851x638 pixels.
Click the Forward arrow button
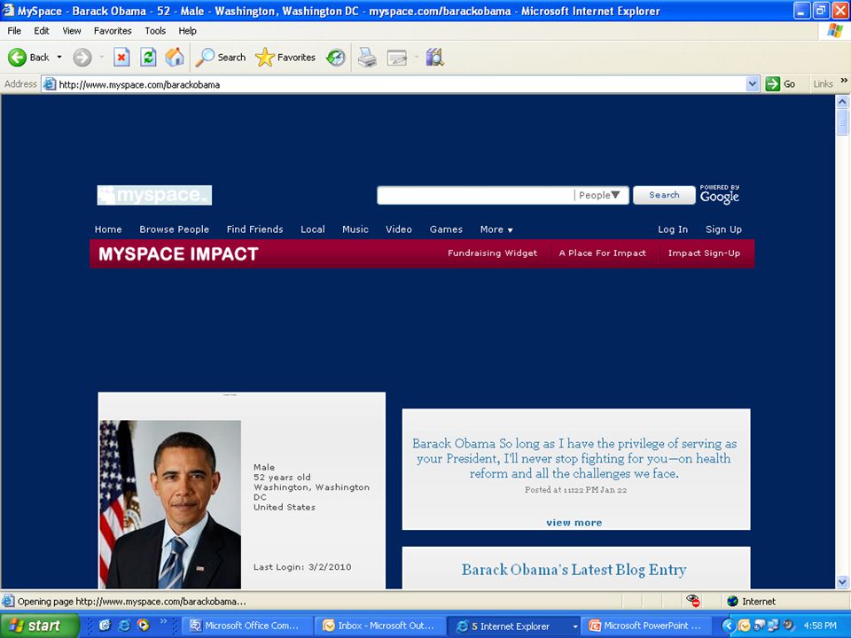[x=82, y=57]
